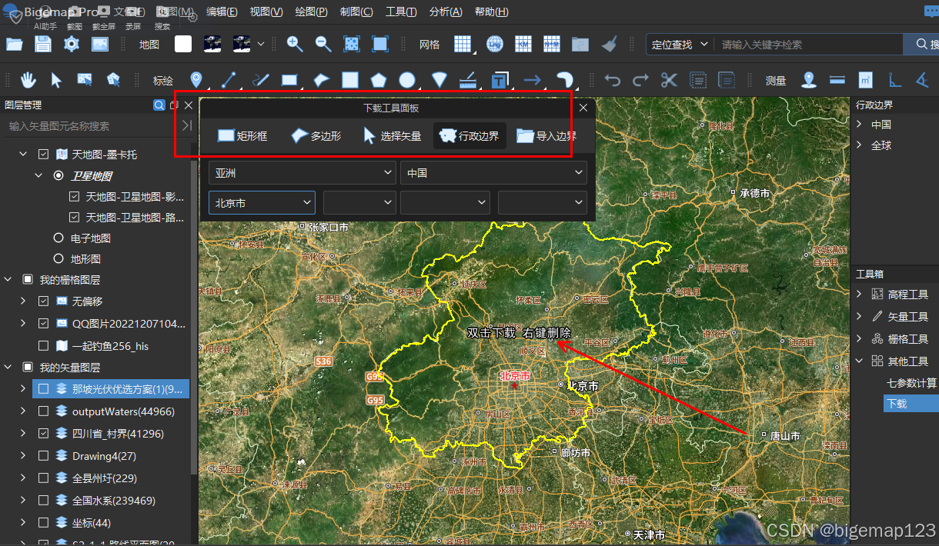The width and height of the screenshot is (939, 546).
Task: Click the white map color swatch
Action: pyautogui.click(x=183, y=44)
